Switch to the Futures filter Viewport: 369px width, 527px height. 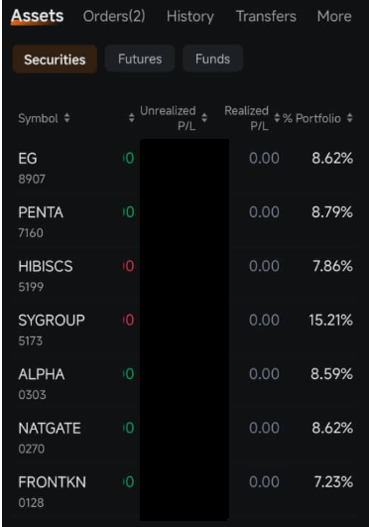click(140, 59)
